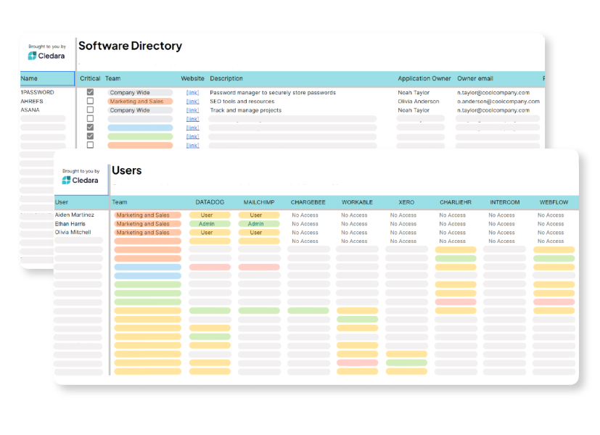
Task: Open the Company Wide team dropdown for 1PASSWORD
Action: [x=140, y=93]
